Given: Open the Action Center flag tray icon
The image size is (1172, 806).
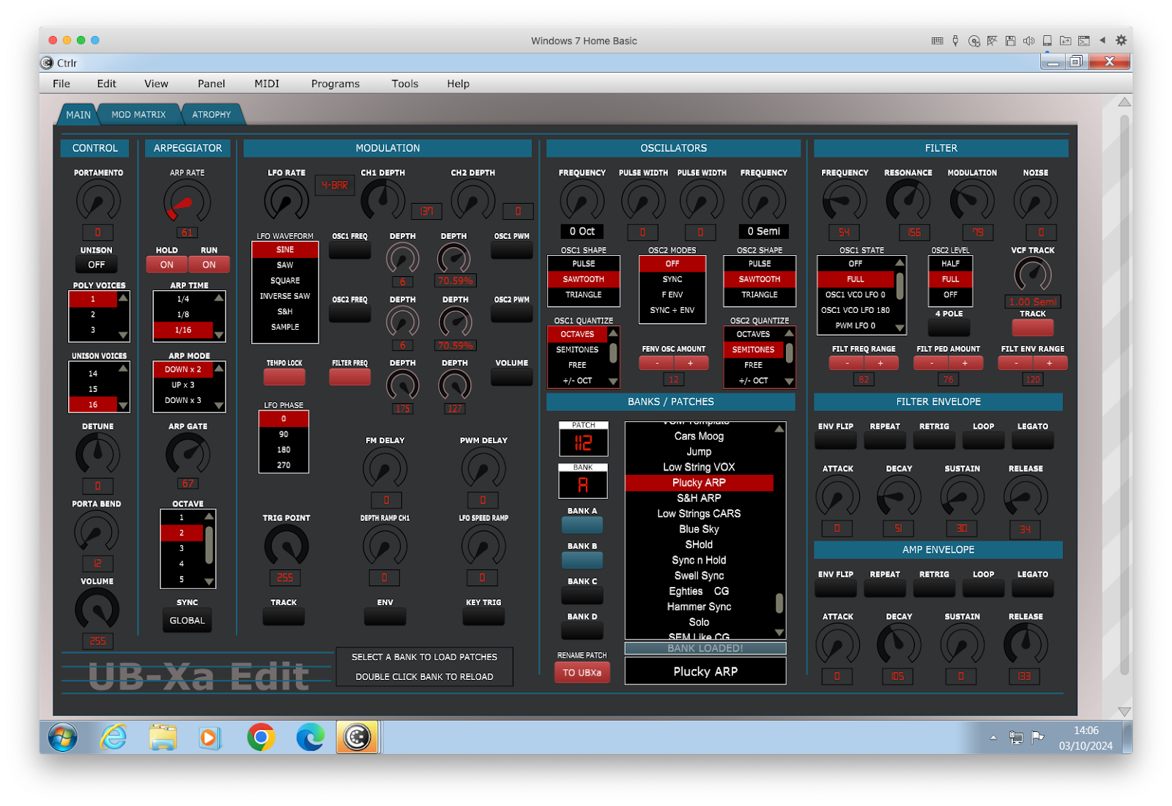Looking at the screenshot, I should tap(1037, 737).
